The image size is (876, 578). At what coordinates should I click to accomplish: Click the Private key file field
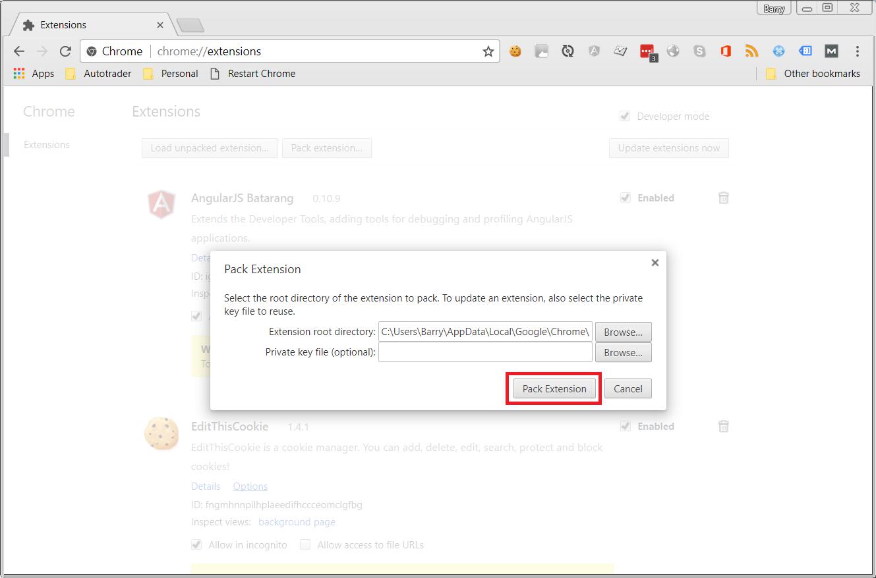pyautogui.click(x=485, y=352)
